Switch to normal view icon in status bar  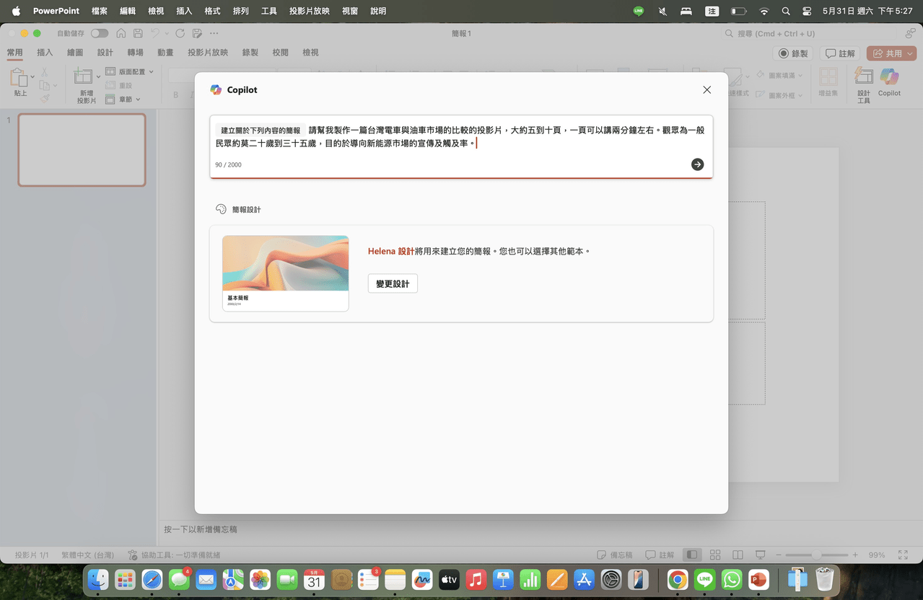[692, 555]
